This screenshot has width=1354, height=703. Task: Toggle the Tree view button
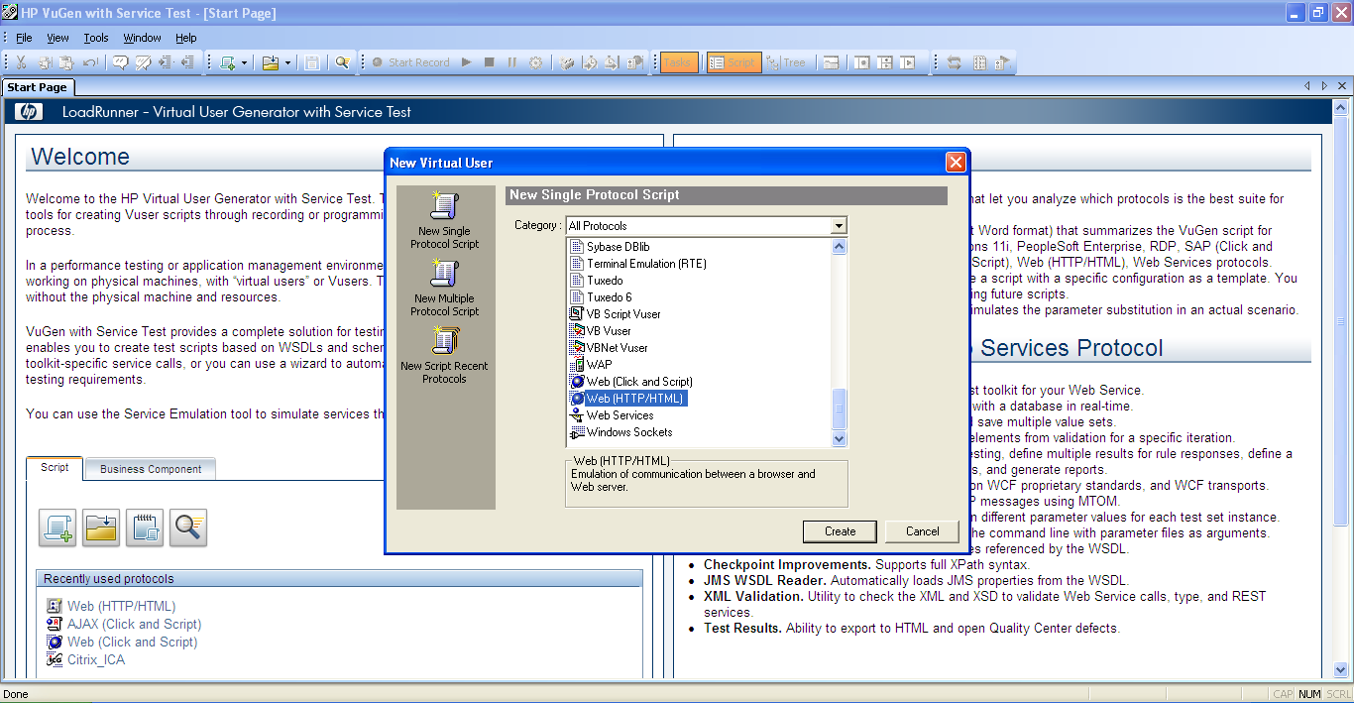click(787, 62)
